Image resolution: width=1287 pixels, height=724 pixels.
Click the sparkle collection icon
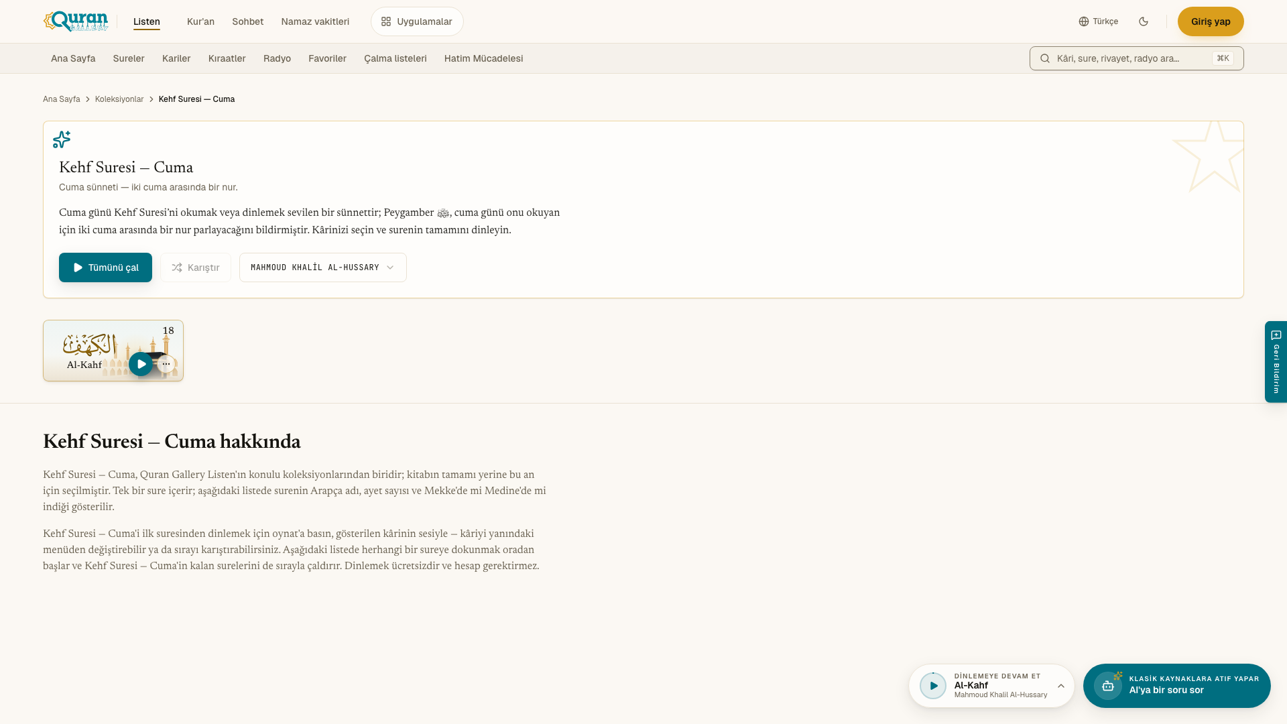coord(62,139)
